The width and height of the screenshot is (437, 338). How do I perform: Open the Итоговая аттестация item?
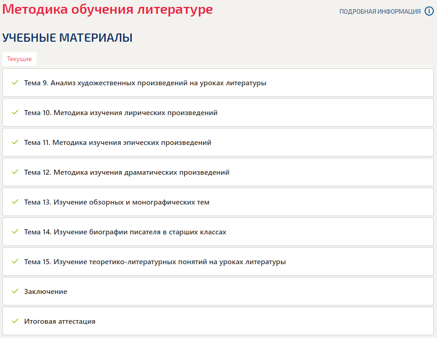[218, 321]
